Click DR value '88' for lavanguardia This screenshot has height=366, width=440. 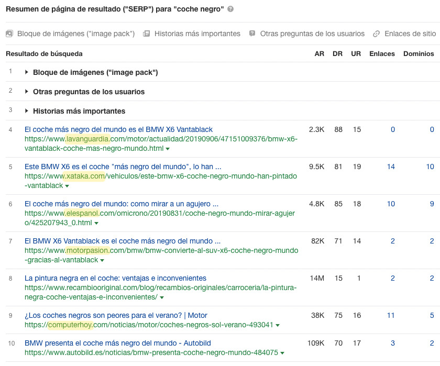click(x=338, y=129)
